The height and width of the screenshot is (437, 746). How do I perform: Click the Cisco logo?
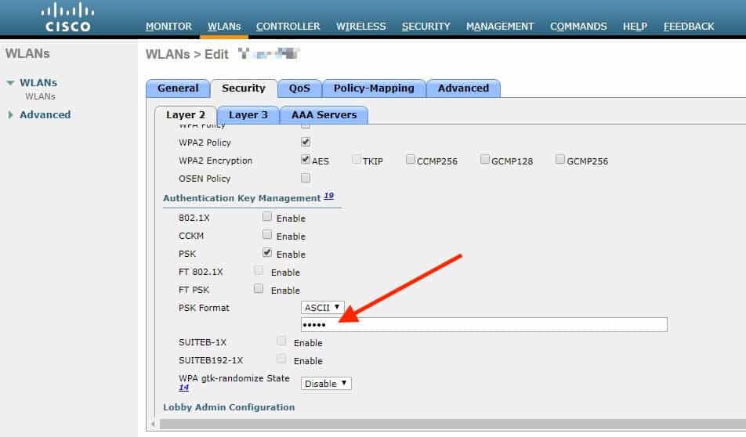tap(67, 17)
